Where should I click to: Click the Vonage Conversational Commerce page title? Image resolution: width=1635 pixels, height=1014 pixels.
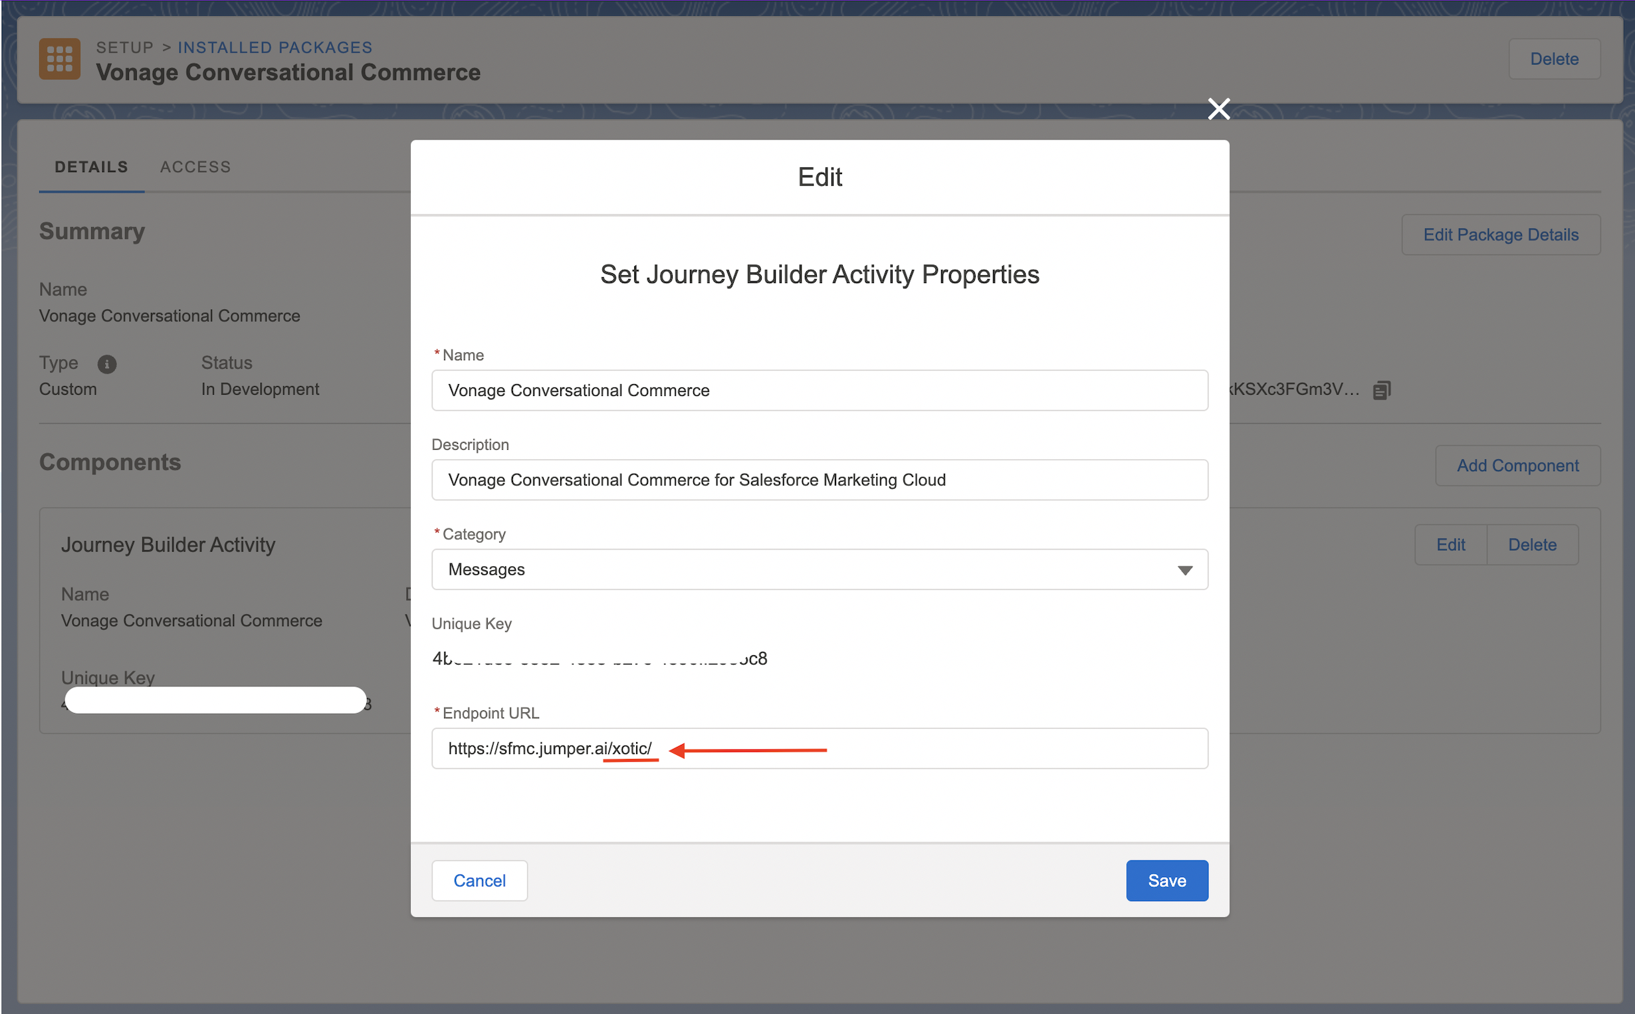tap(288, 72)
